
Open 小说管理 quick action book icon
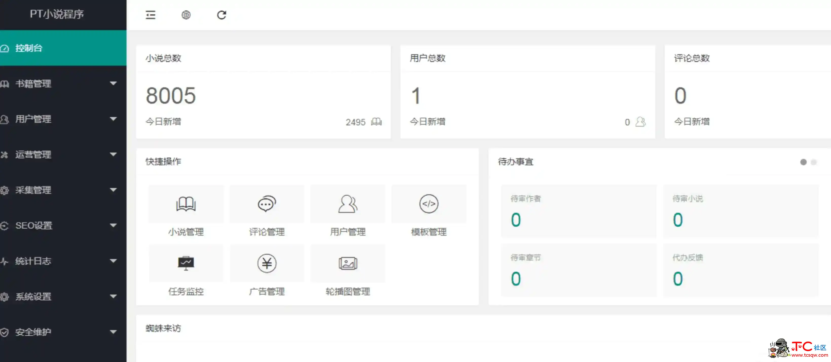[x=186, y=204]
